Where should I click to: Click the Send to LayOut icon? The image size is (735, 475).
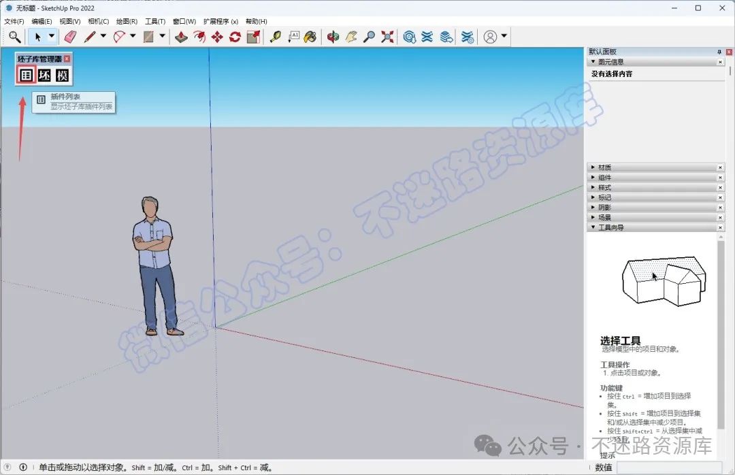pos(446,37)
